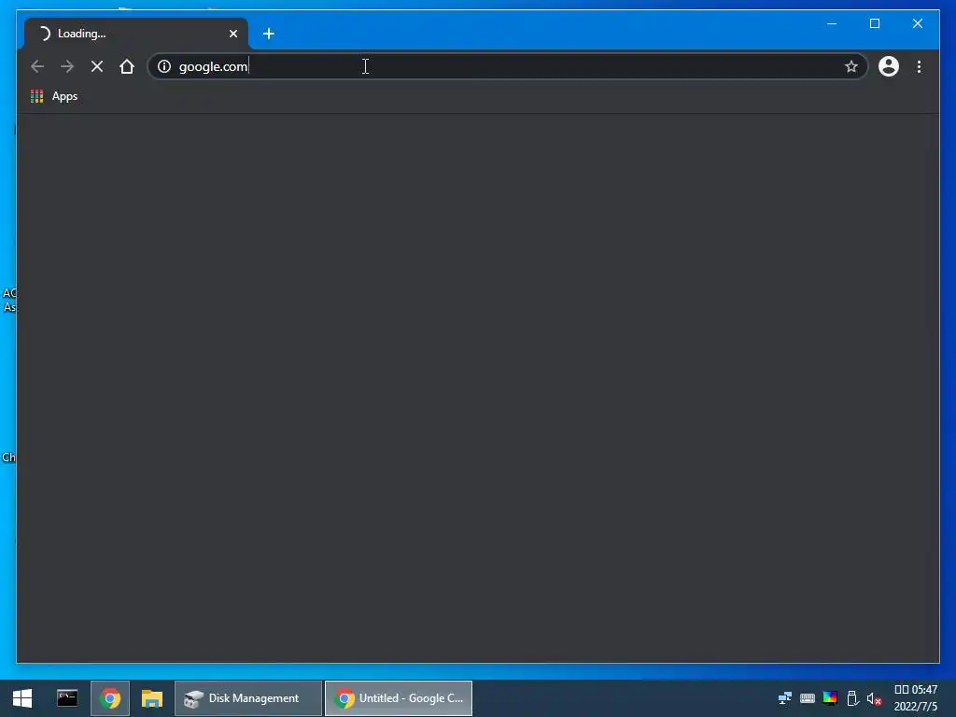Minimize the Chrome window

(832, 23)
